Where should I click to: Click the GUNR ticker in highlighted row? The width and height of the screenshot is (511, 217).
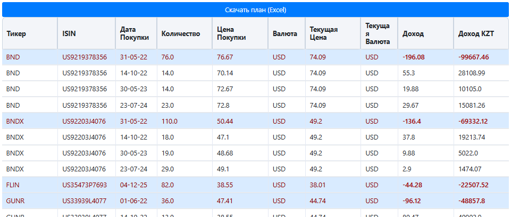(x=15, y=201)
